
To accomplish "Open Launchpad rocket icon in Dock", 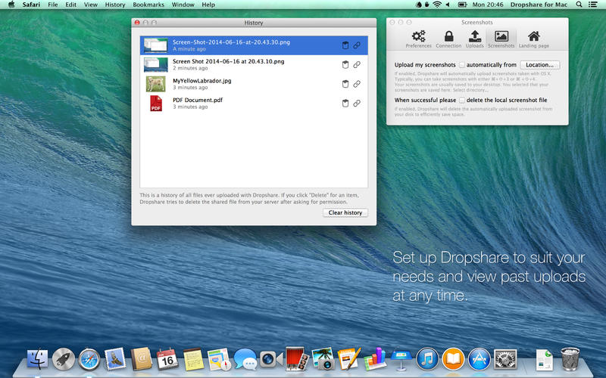I will [x=64, y=359].
